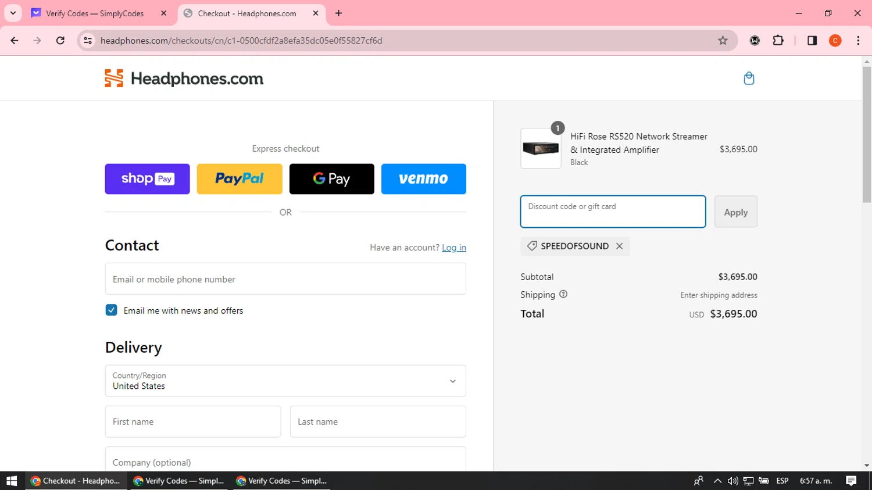This screenshot has width=872, height=490.
Task: Open the taskbar volume icon
Action: pyautogui.click(x=732, y=481)
